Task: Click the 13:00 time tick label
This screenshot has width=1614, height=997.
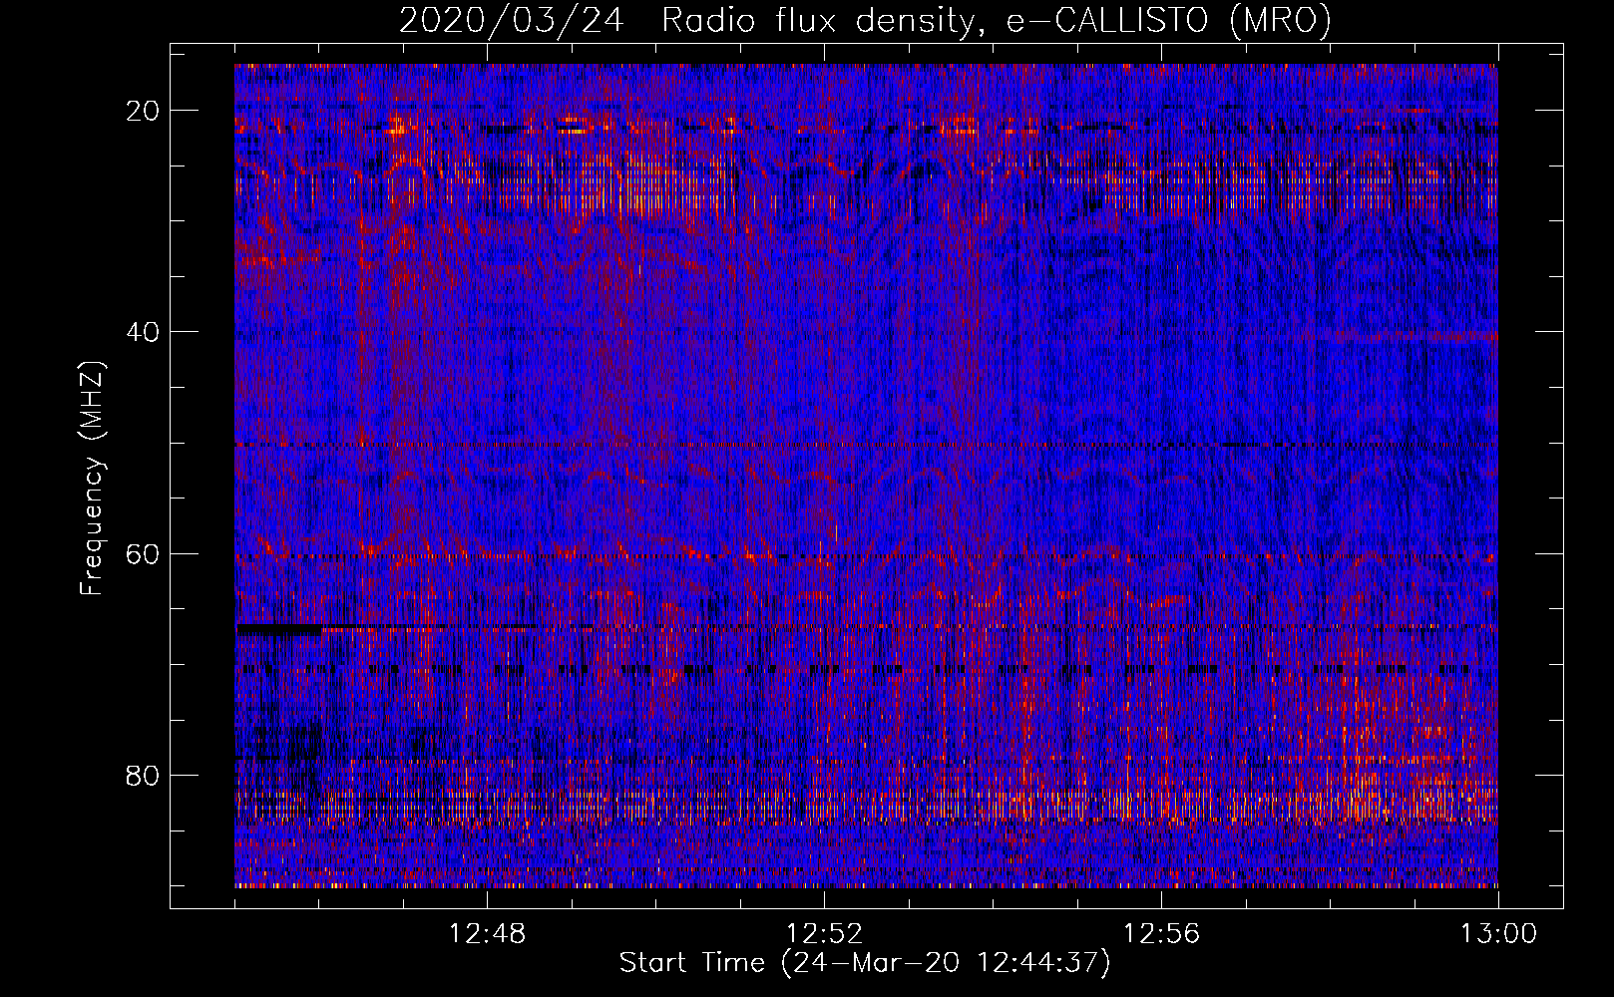Action: point(1498,934)
